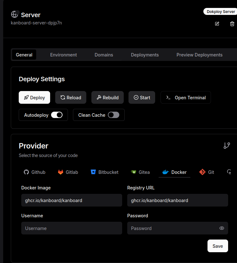Select the Docker whale icon

point(165,172)
